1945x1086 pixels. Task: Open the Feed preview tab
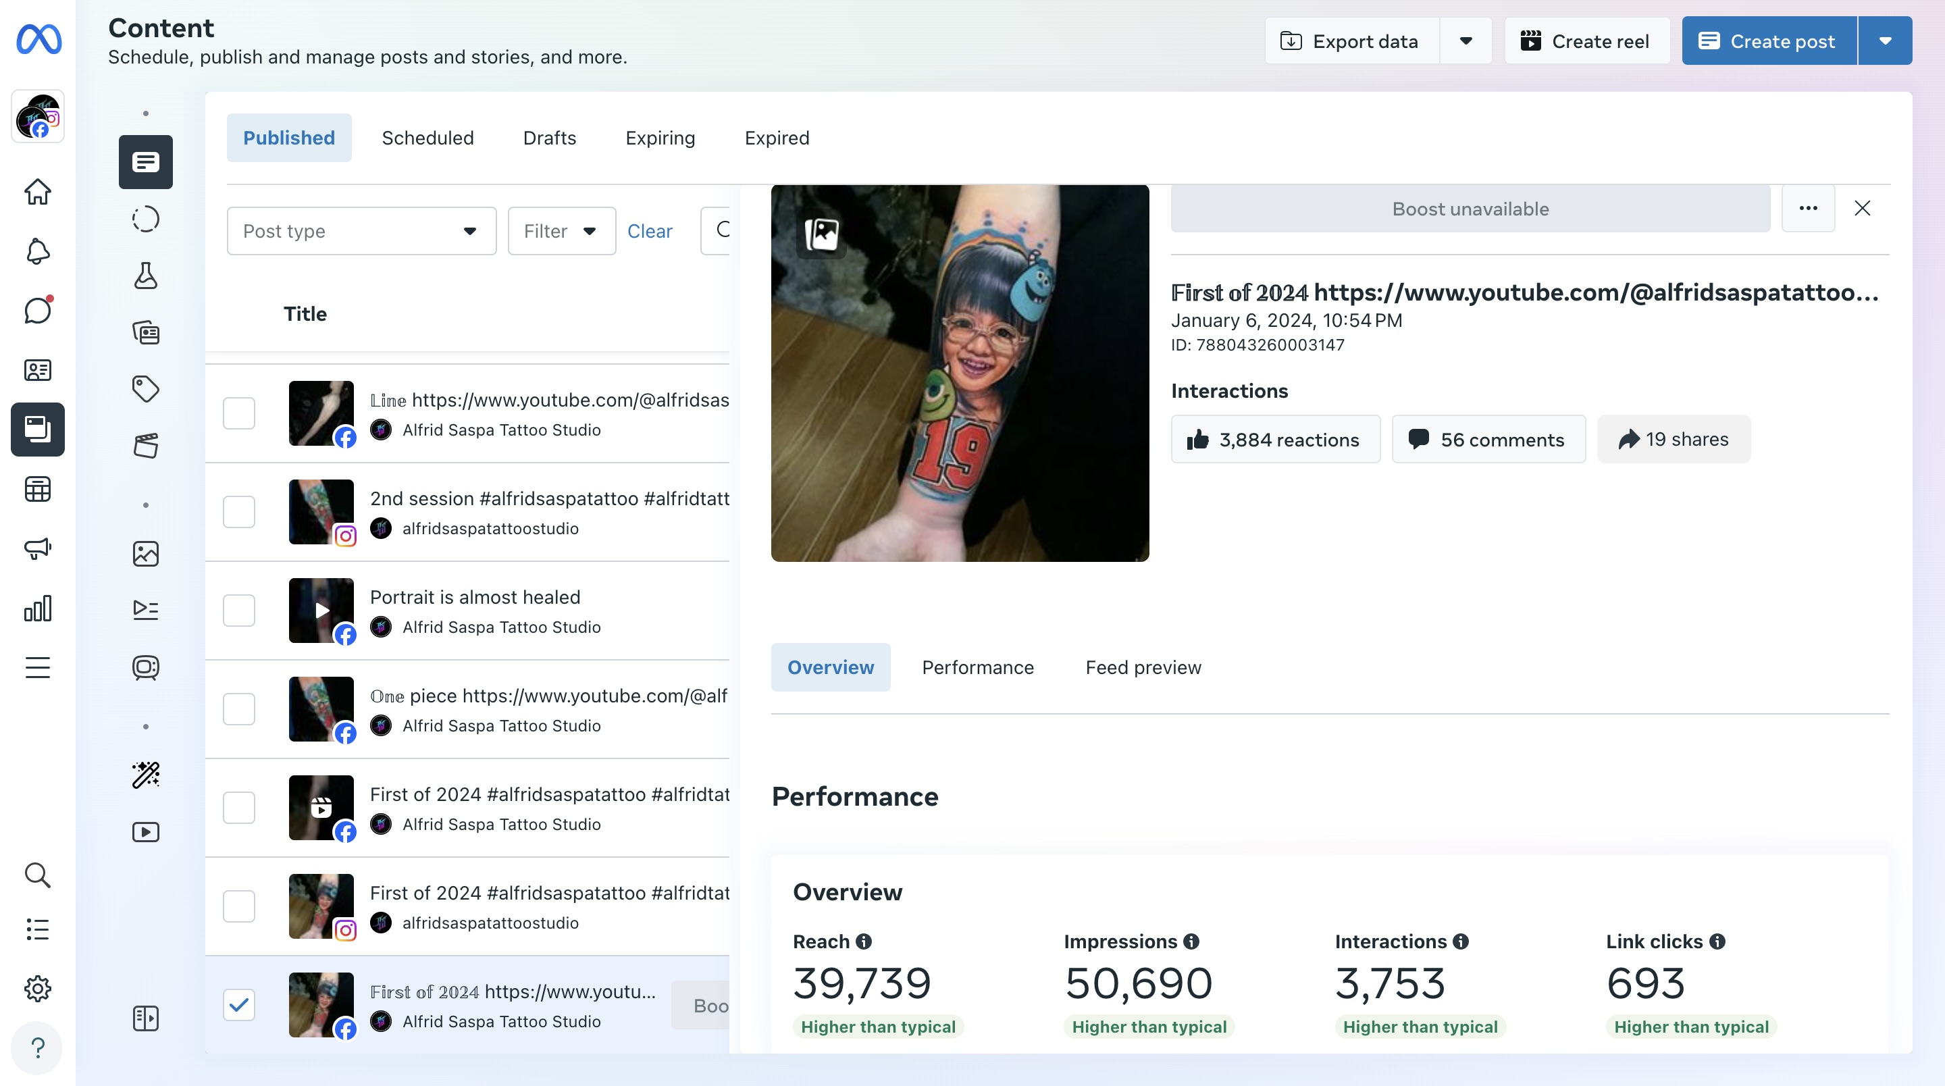[x=1143, y=668]
